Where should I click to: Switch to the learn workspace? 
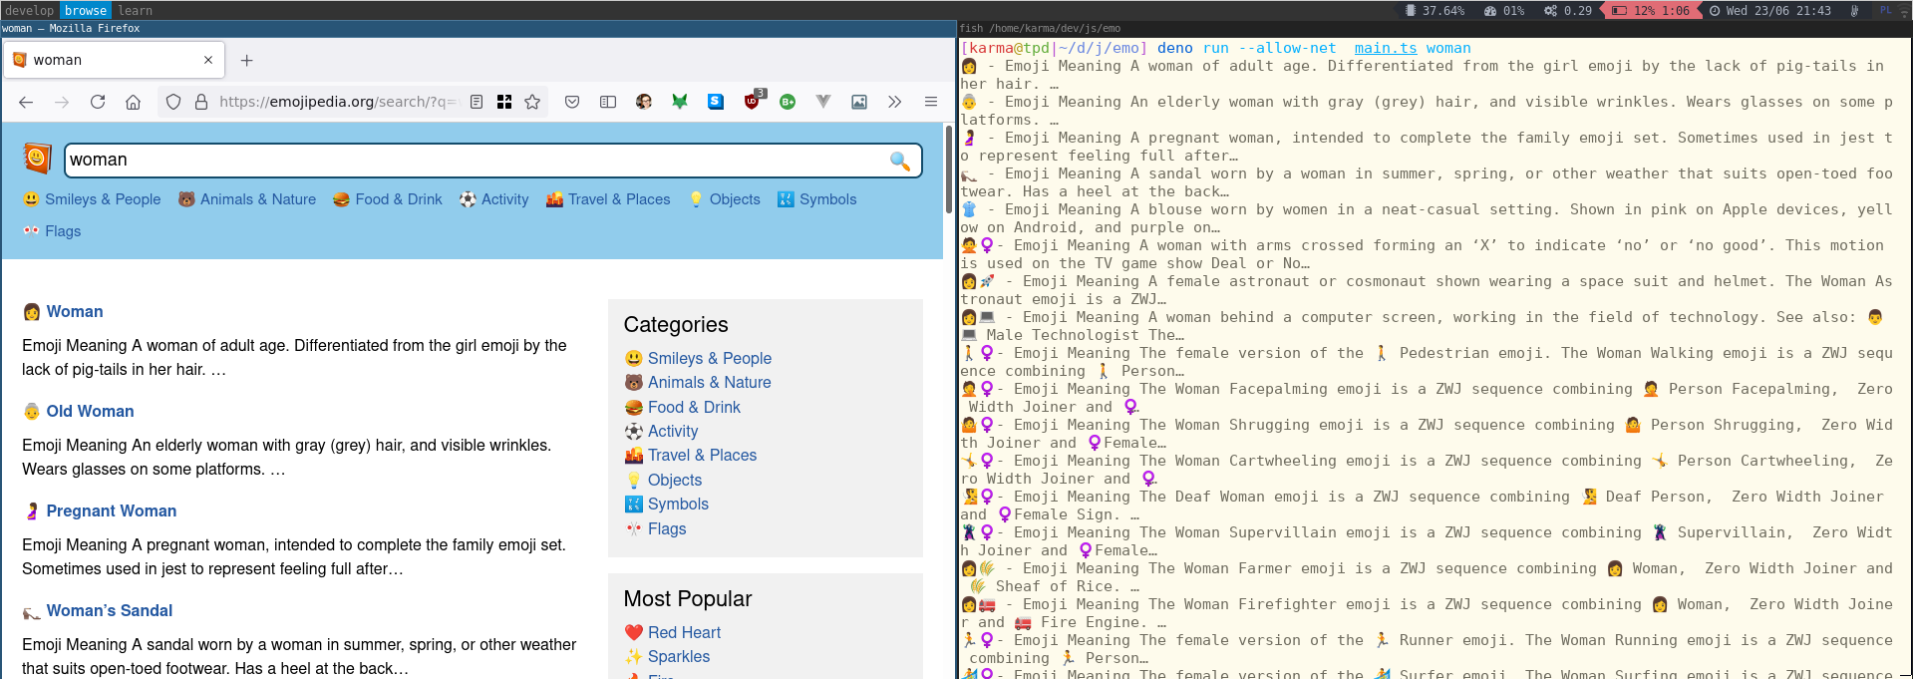click(135, 10)
